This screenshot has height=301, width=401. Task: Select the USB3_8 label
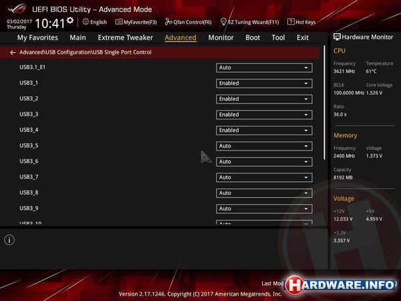coord(29,193)
